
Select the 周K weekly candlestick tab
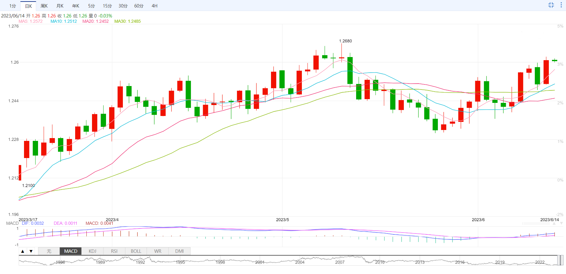[44, 6]
